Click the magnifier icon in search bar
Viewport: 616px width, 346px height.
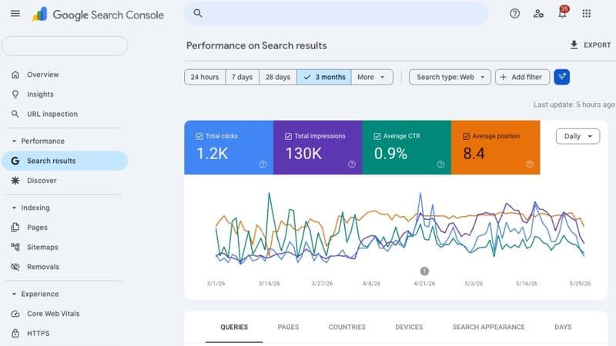click(x=198, y=13)
